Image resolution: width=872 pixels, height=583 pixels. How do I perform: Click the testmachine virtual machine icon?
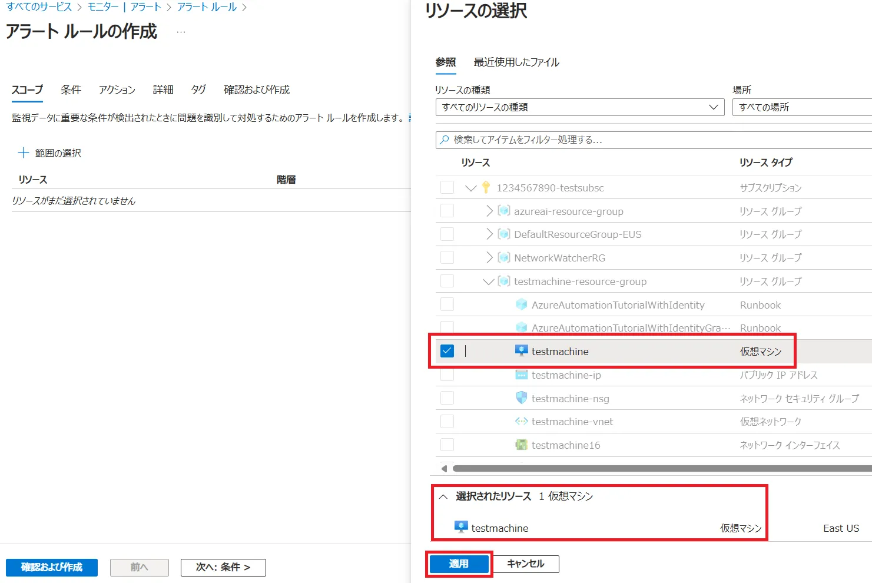tap(521, 351)
